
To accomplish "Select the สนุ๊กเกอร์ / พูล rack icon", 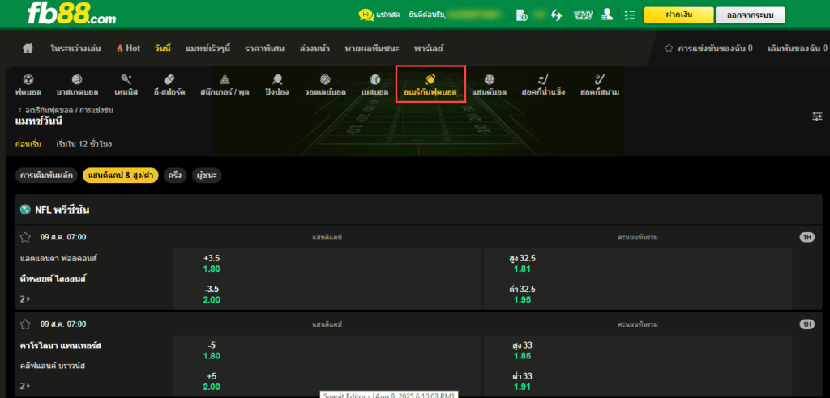I will (x=225, y=80).
